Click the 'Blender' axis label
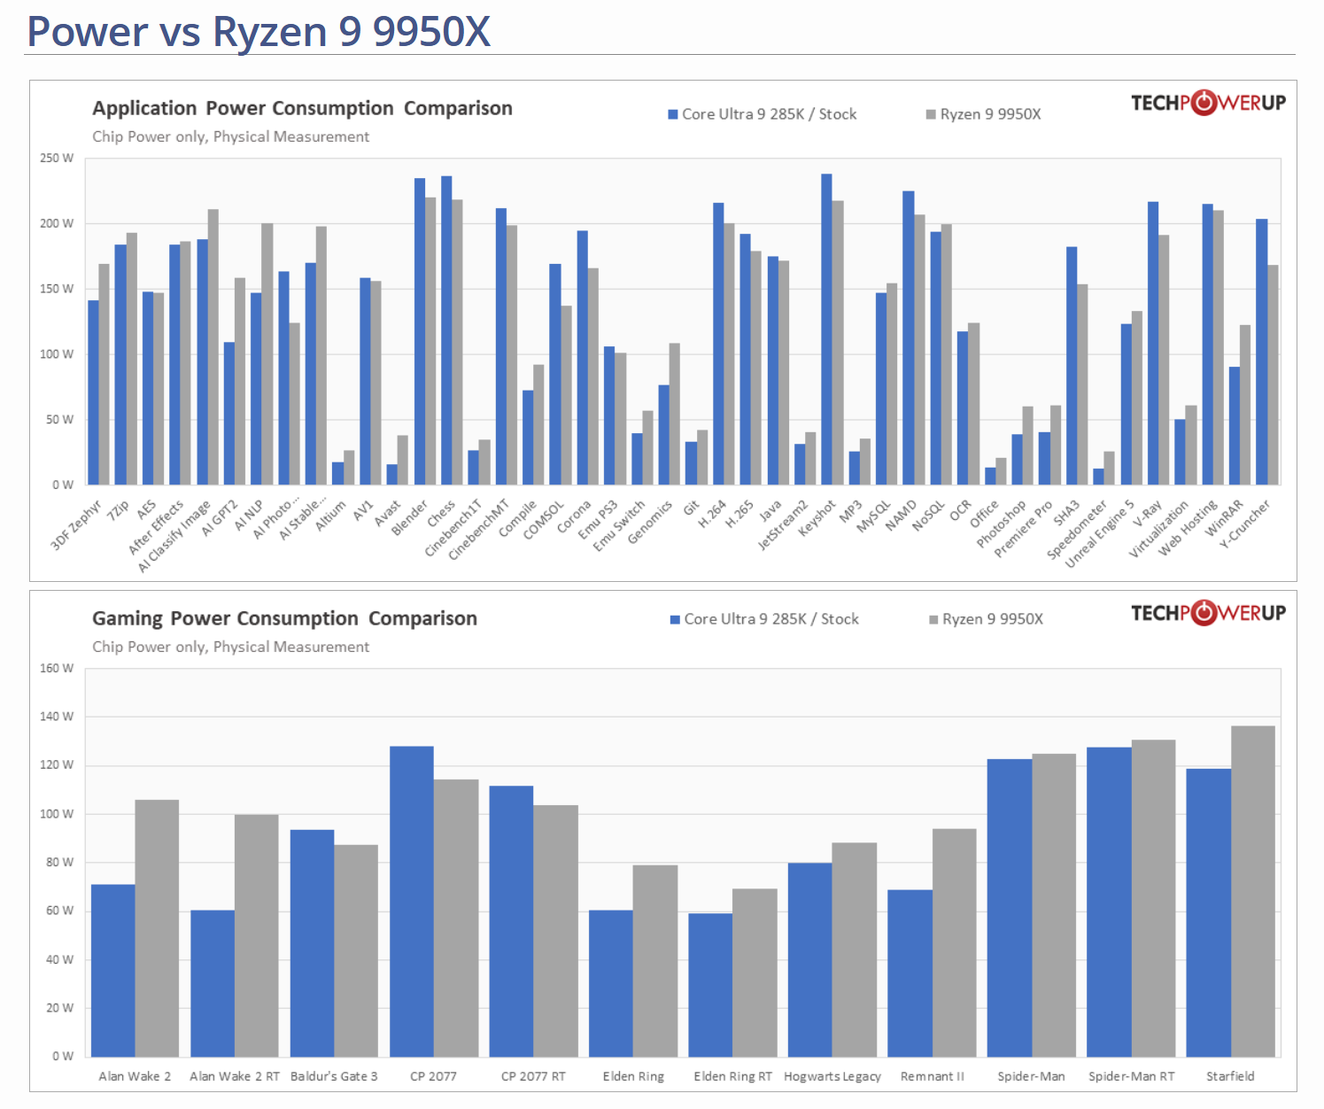Image resolution: width=1324 pixels, height=1109 pixels. point(410,517)
